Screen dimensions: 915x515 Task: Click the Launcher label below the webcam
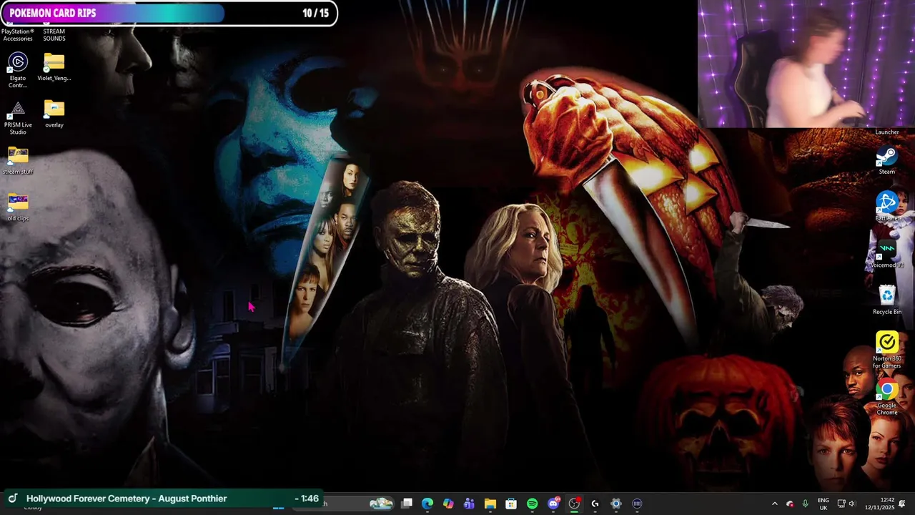point(887,132)
